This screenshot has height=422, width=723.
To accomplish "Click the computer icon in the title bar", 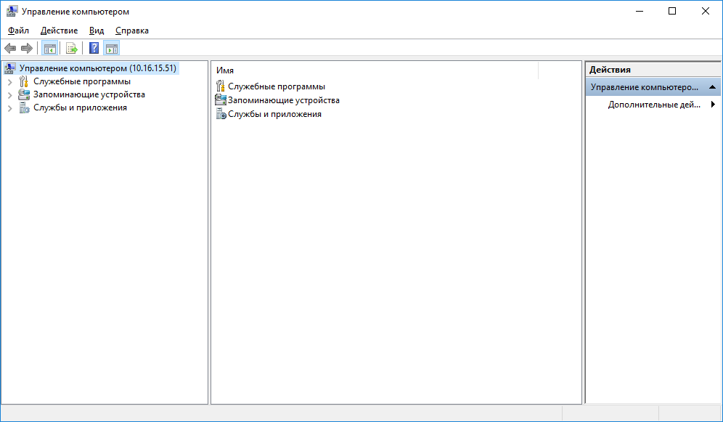I will (x=12, y=11).
